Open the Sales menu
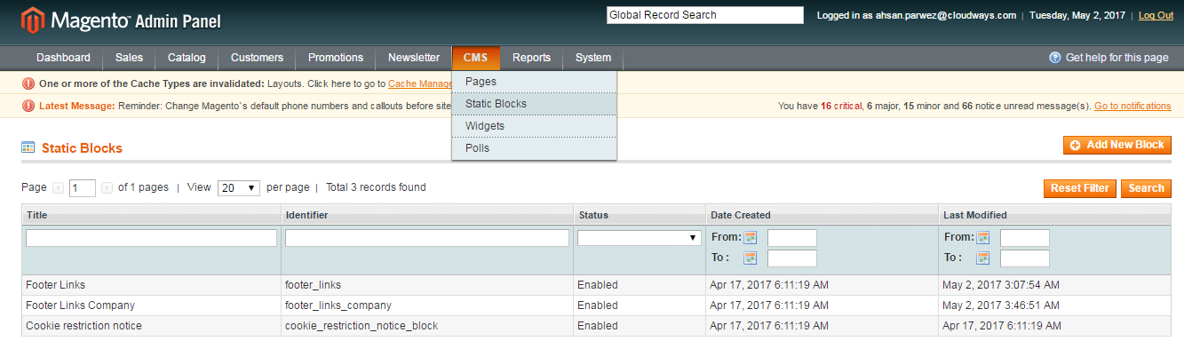 [x=129, y=58]
